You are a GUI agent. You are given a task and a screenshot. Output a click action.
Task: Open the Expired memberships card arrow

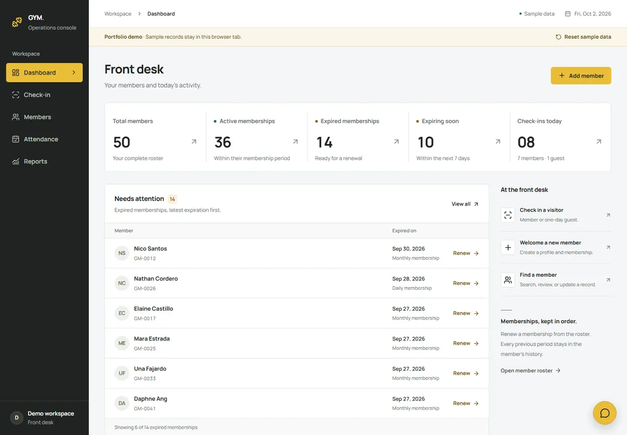coord(396,142)
